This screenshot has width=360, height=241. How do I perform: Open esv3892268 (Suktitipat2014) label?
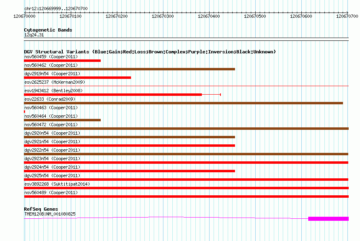pyautogui.click(x=57, y=184)
